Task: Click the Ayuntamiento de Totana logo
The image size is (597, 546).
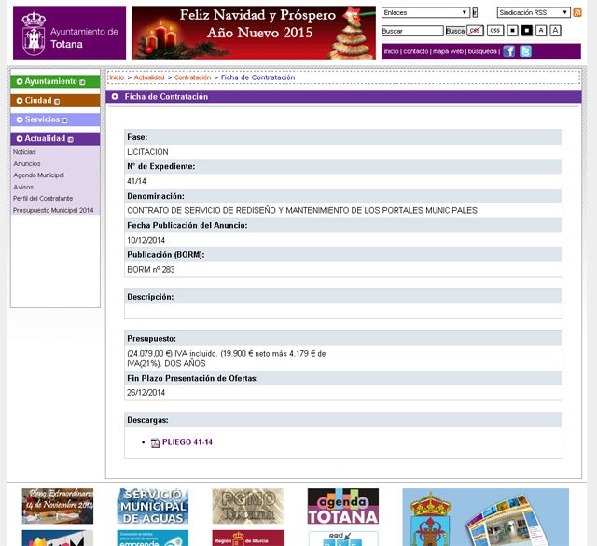Action: coord(69,33)
